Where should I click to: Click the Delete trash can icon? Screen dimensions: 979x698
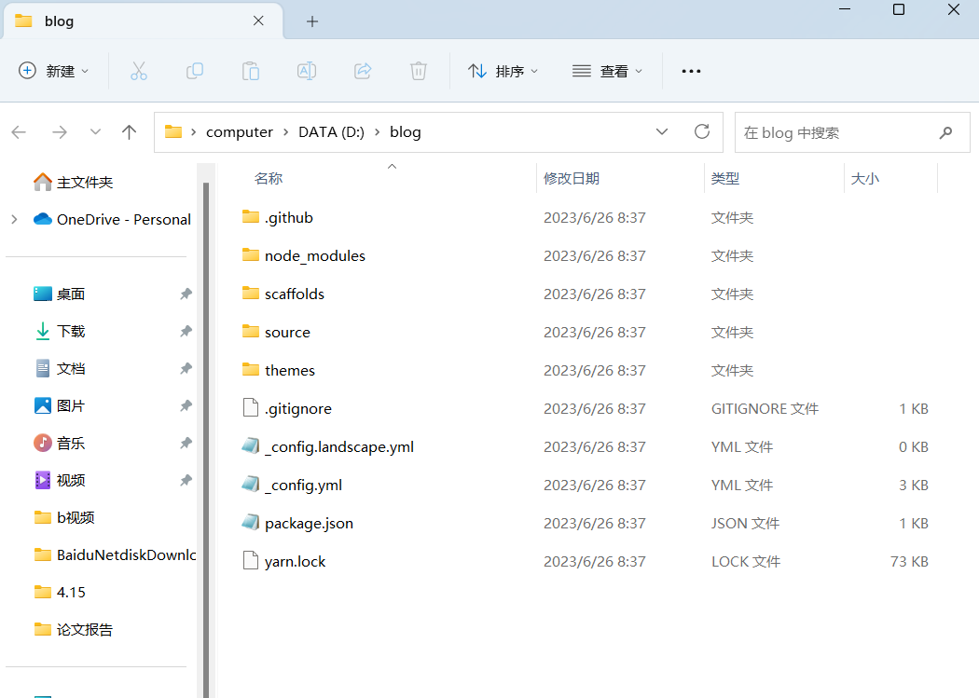[419, 71]
